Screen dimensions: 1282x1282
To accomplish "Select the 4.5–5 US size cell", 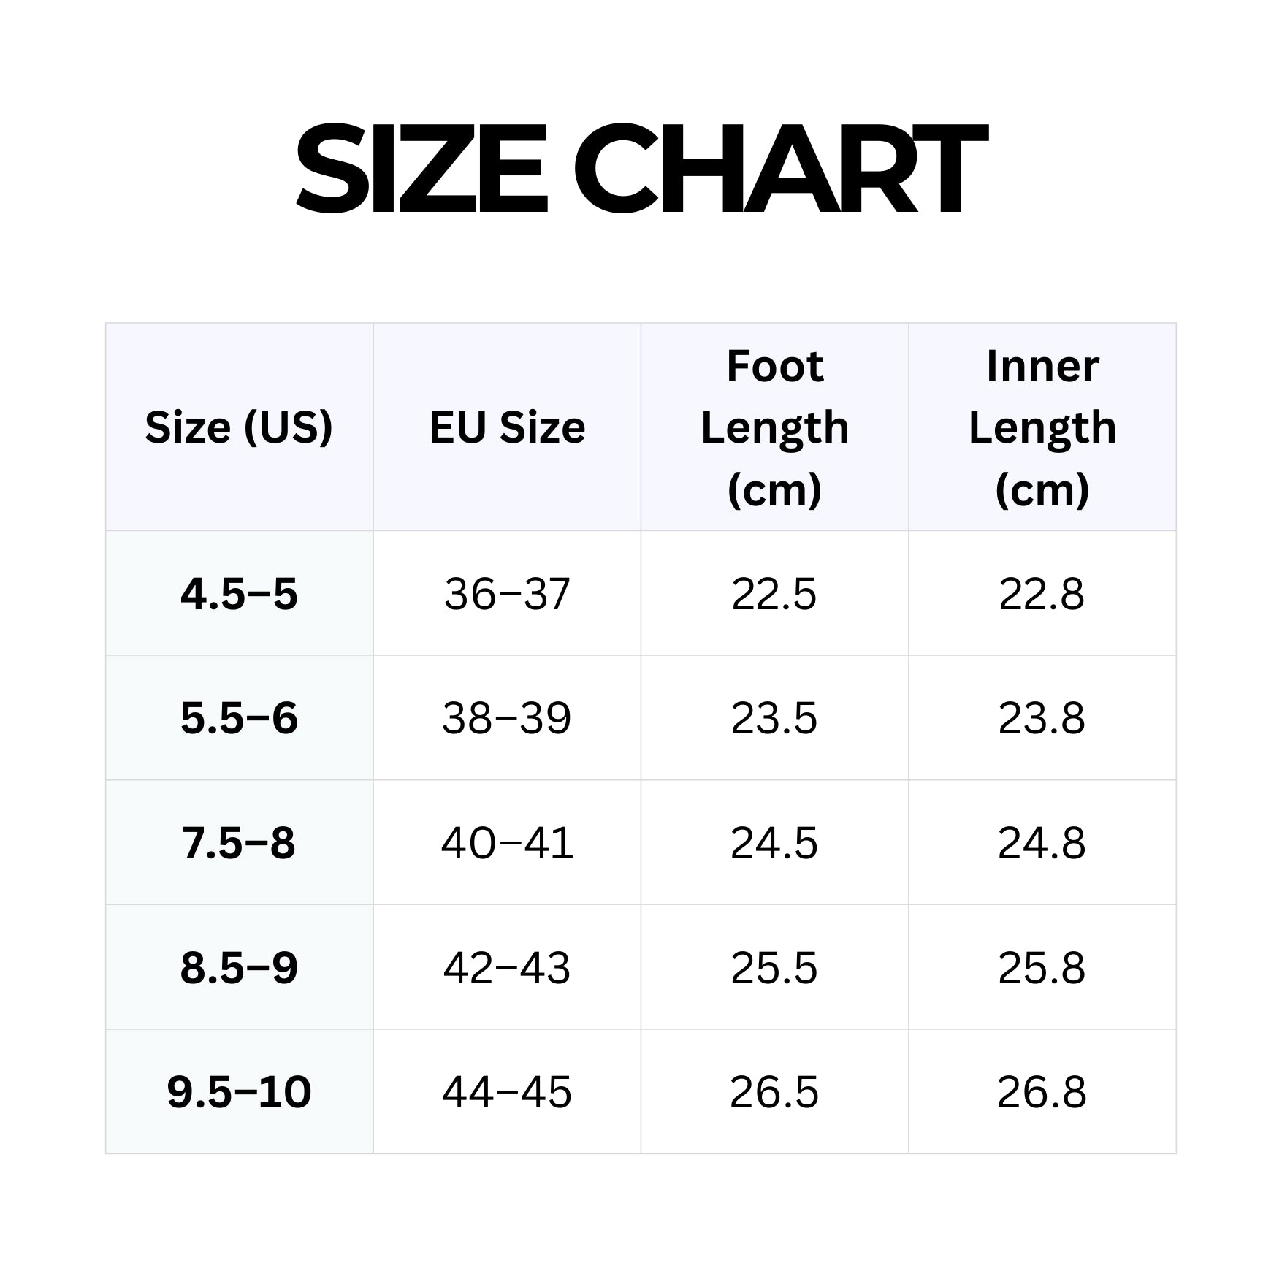I will [239, 594].
